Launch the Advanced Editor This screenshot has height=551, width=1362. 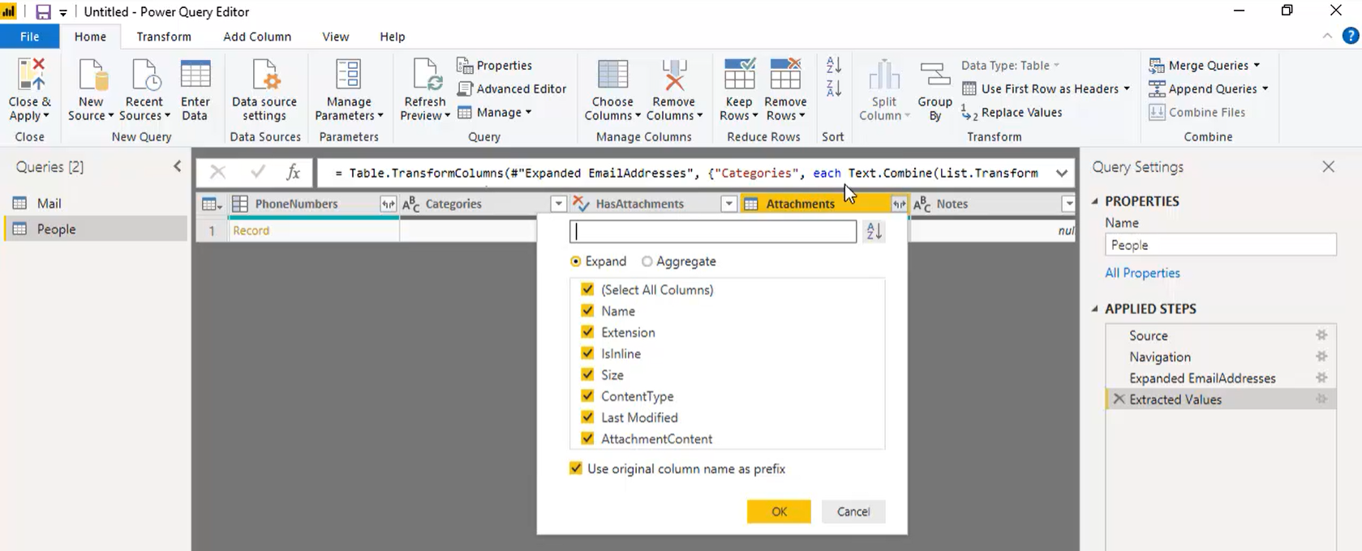pyautogui.click(x=512, y=88)
